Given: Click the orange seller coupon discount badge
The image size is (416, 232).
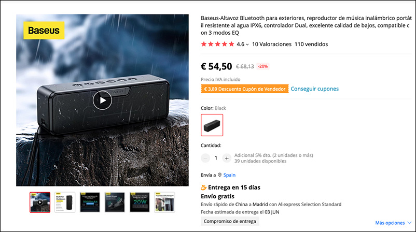Looking at the screenshot, I should [x=245, y=89].
